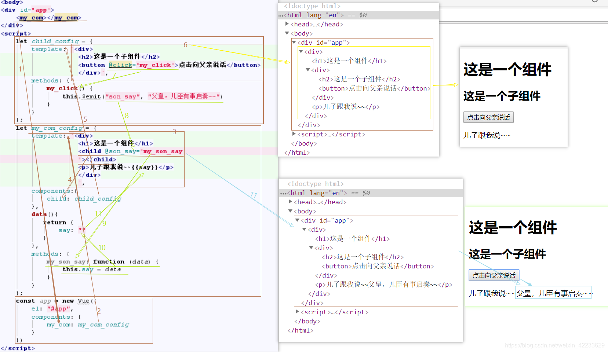Click the 这是一个子组件 heading in lower preview

tap(507, 254)
